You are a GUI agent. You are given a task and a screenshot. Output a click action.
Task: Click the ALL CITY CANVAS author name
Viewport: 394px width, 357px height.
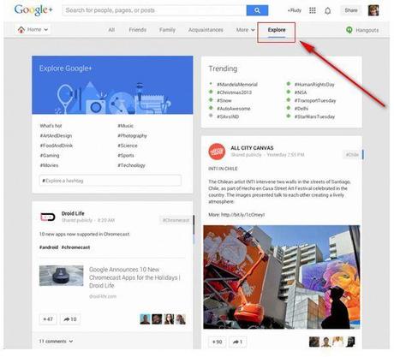pos(252,148)
